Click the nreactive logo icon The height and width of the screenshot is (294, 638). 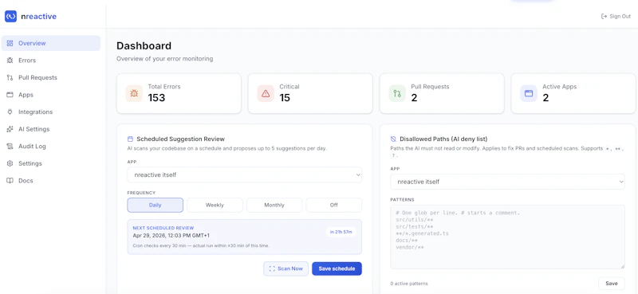10,16
